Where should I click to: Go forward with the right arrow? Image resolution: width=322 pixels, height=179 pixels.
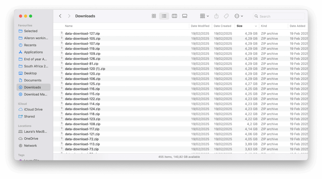pos(69,16)
